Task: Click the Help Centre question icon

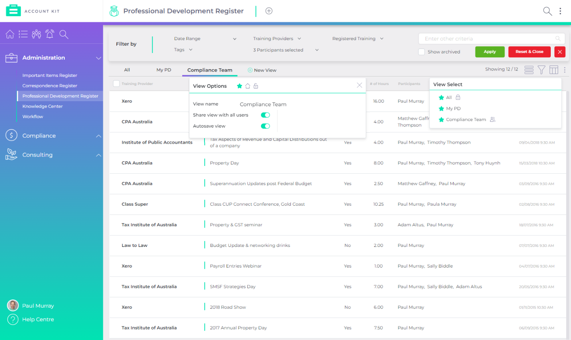Action: 13,319
